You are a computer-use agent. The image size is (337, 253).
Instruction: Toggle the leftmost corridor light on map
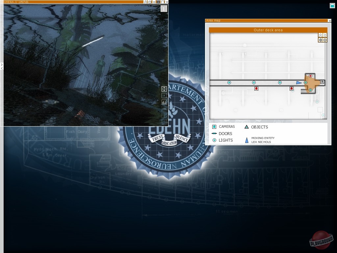point(229,82)
